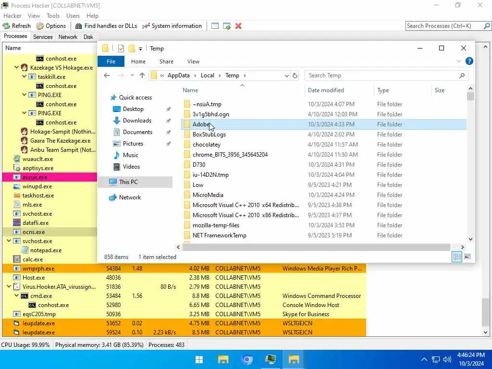Screen dimensions: 492x369
Task: Open Downloads in navigation pane
Action: 137,121
